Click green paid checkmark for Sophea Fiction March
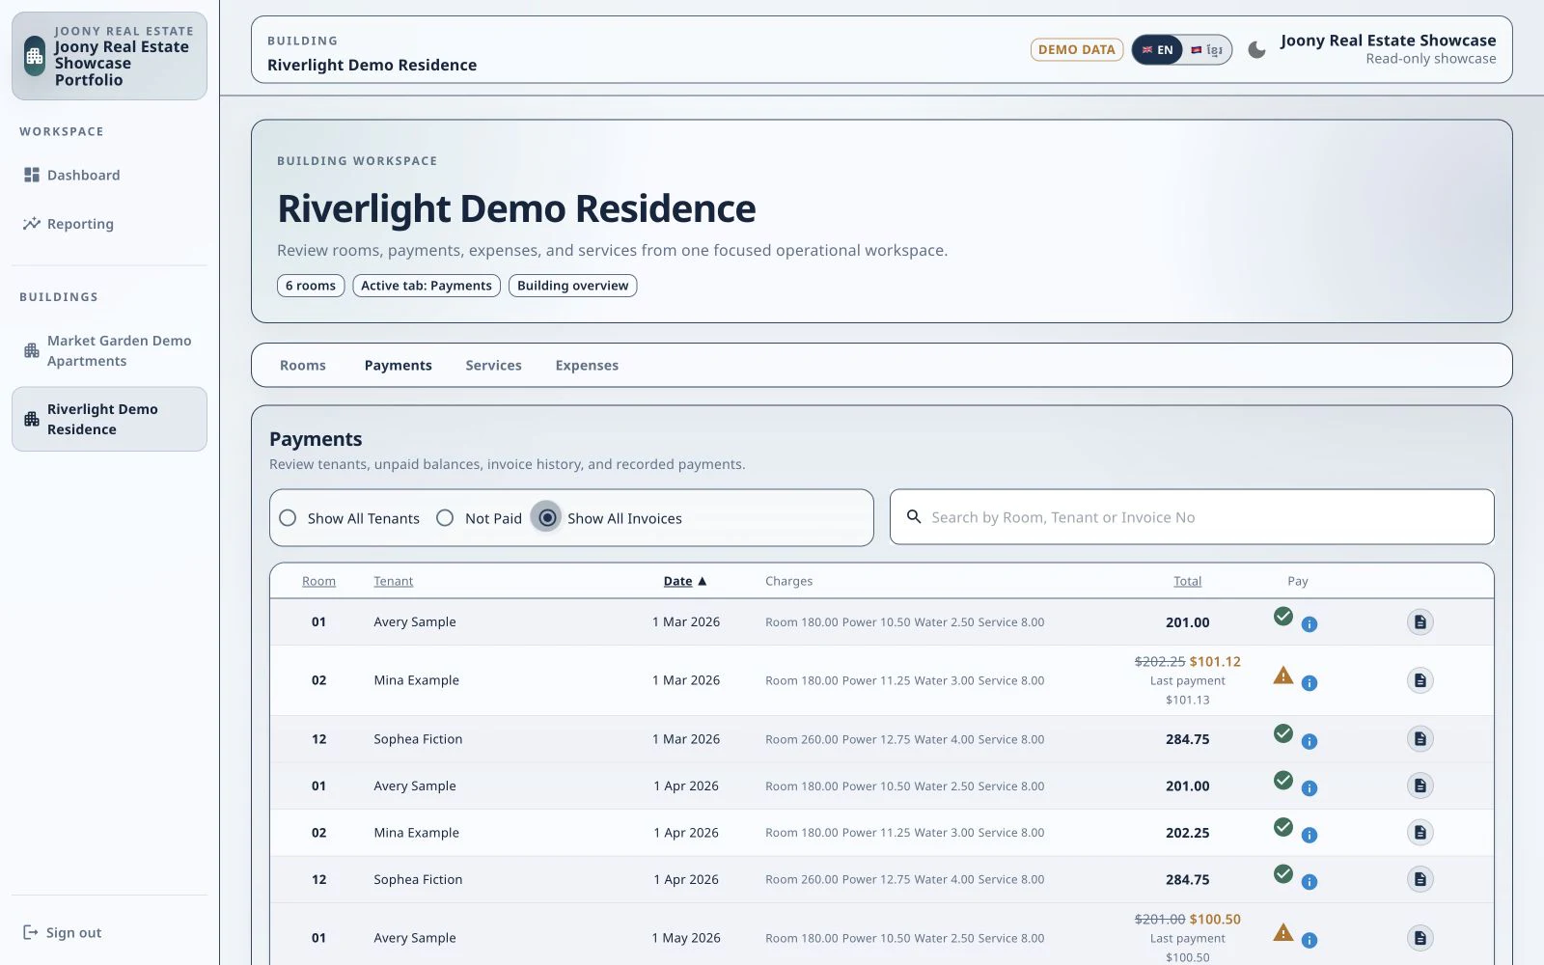Viewport: 1544px width, 965px height. (1282, 733)
